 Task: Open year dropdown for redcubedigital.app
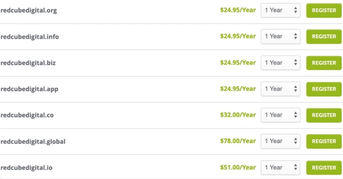click(280, 89)
